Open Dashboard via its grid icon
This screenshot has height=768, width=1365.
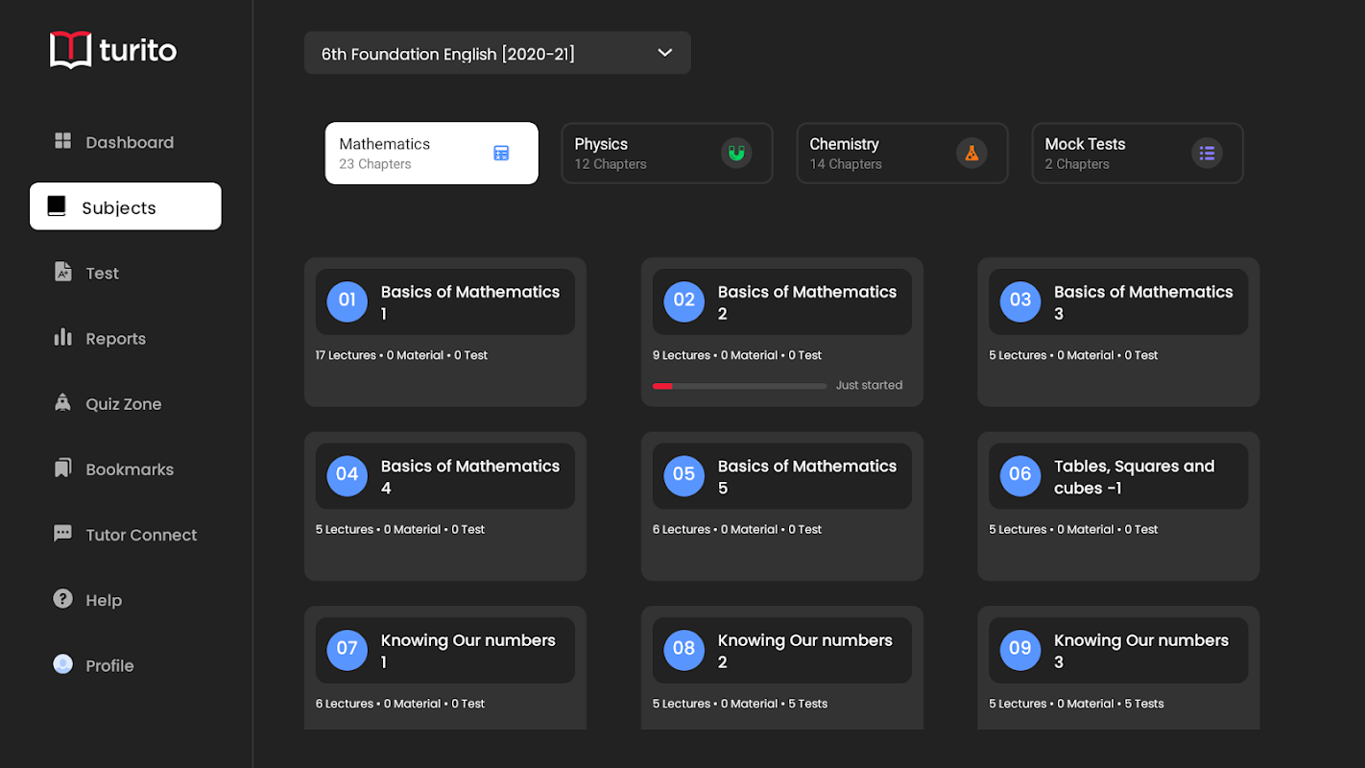63,141
